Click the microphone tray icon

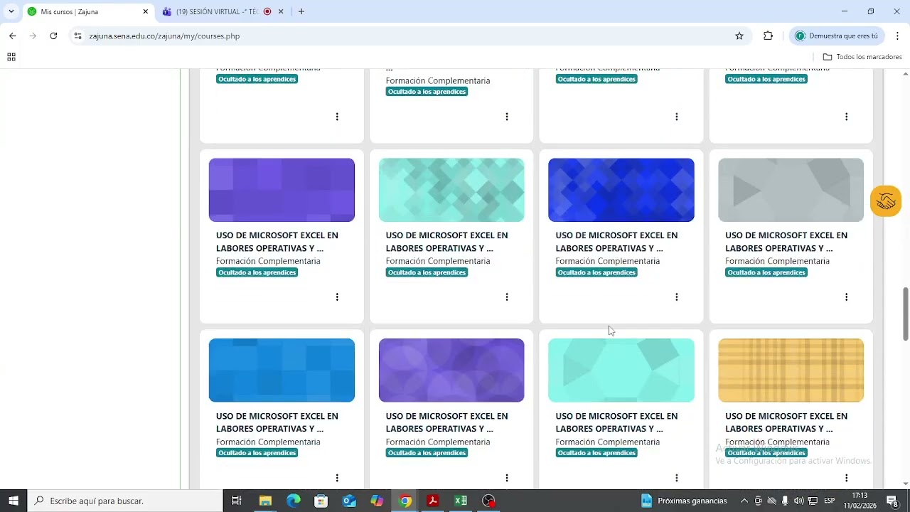tap(785, 501)
